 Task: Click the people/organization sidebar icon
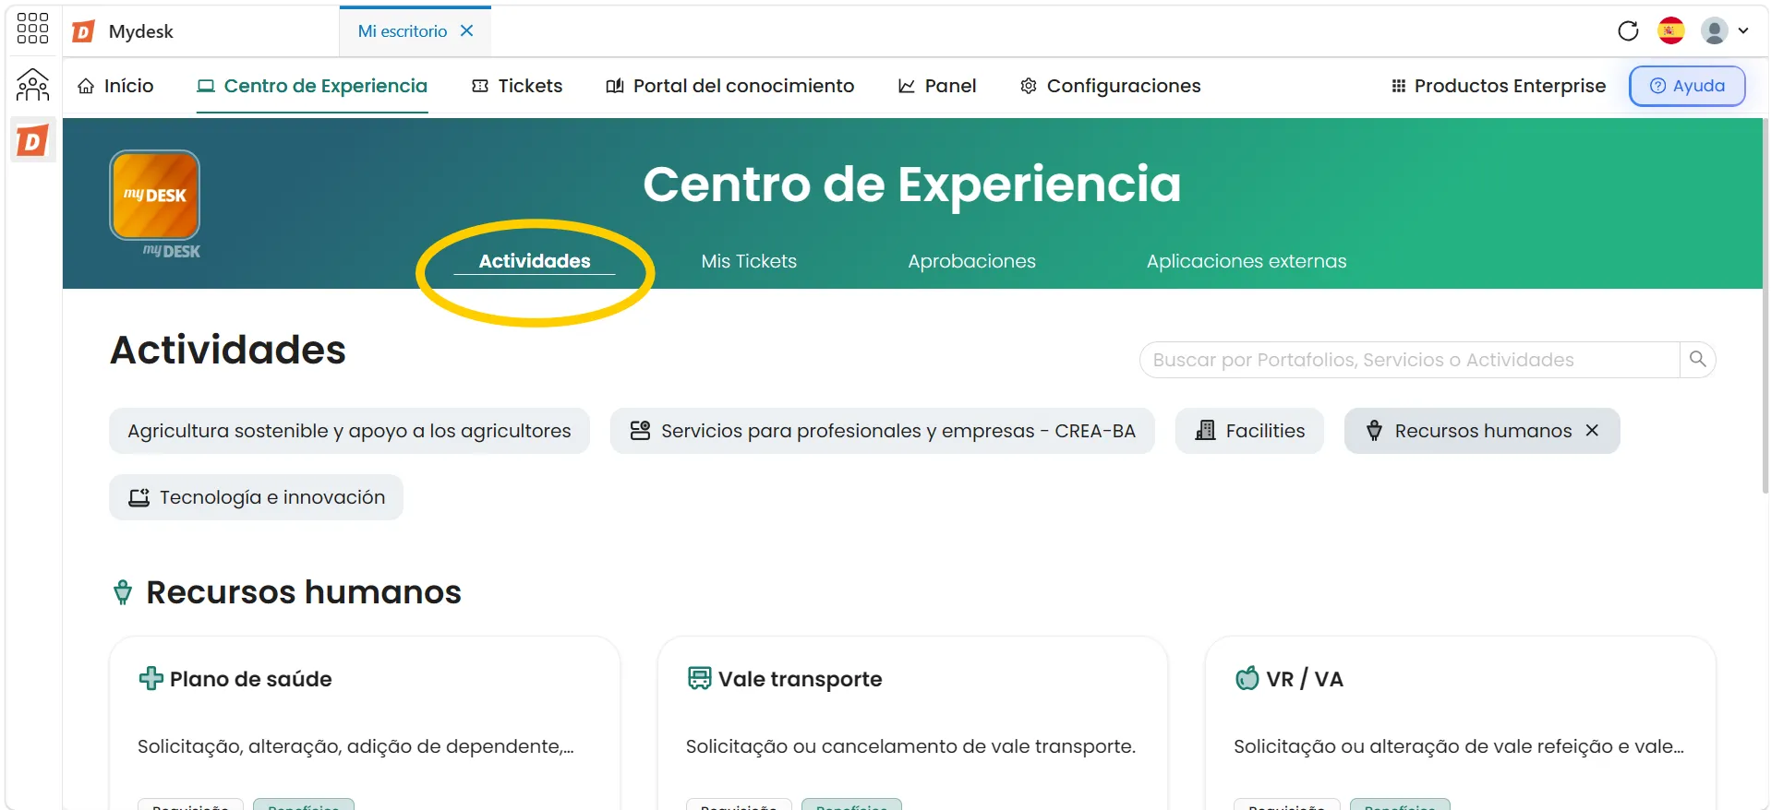tap(32, 85)
